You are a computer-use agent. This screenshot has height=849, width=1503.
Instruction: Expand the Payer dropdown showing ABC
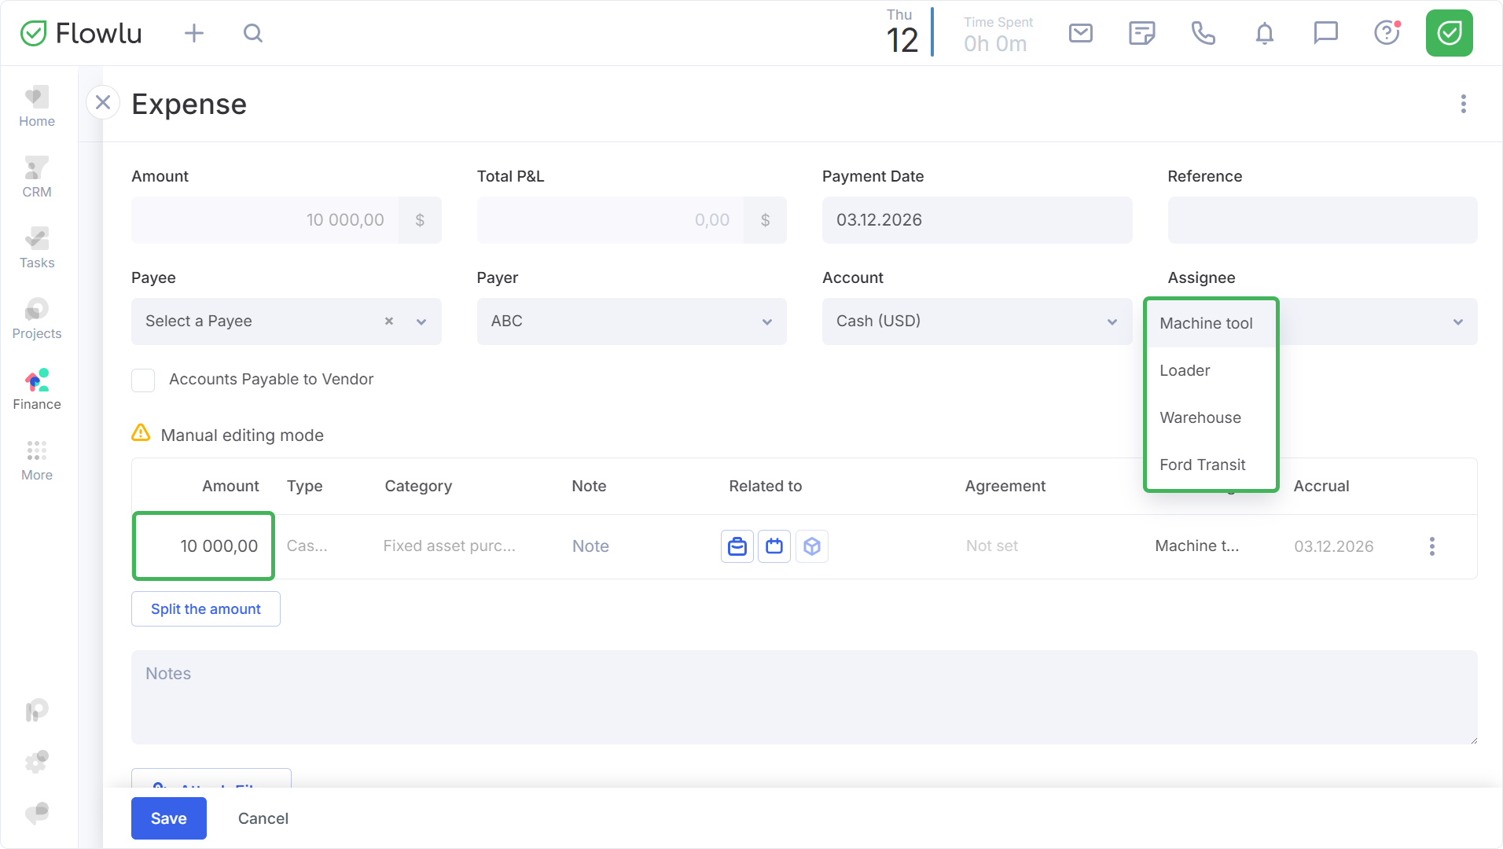pos(631,322)
